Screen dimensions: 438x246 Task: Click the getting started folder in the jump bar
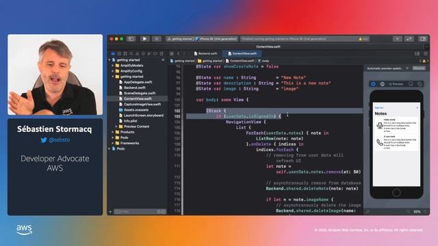210,61
